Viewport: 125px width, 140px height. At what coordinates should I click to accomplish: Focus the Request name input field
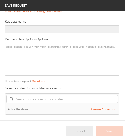[x=62, y=29]
